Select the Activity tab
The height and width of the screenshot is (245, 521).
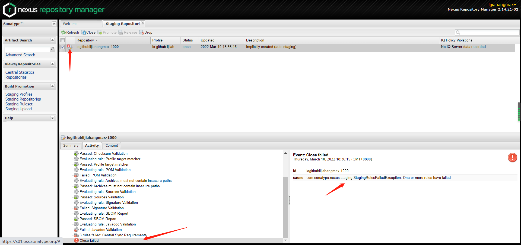pyautogui.click(x=92, y=146)
